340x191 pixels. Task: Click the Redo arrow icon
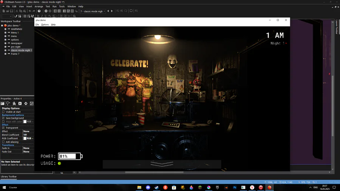34,11
